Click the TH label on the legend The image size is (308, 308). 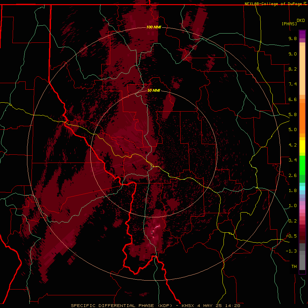pos(294,267)
